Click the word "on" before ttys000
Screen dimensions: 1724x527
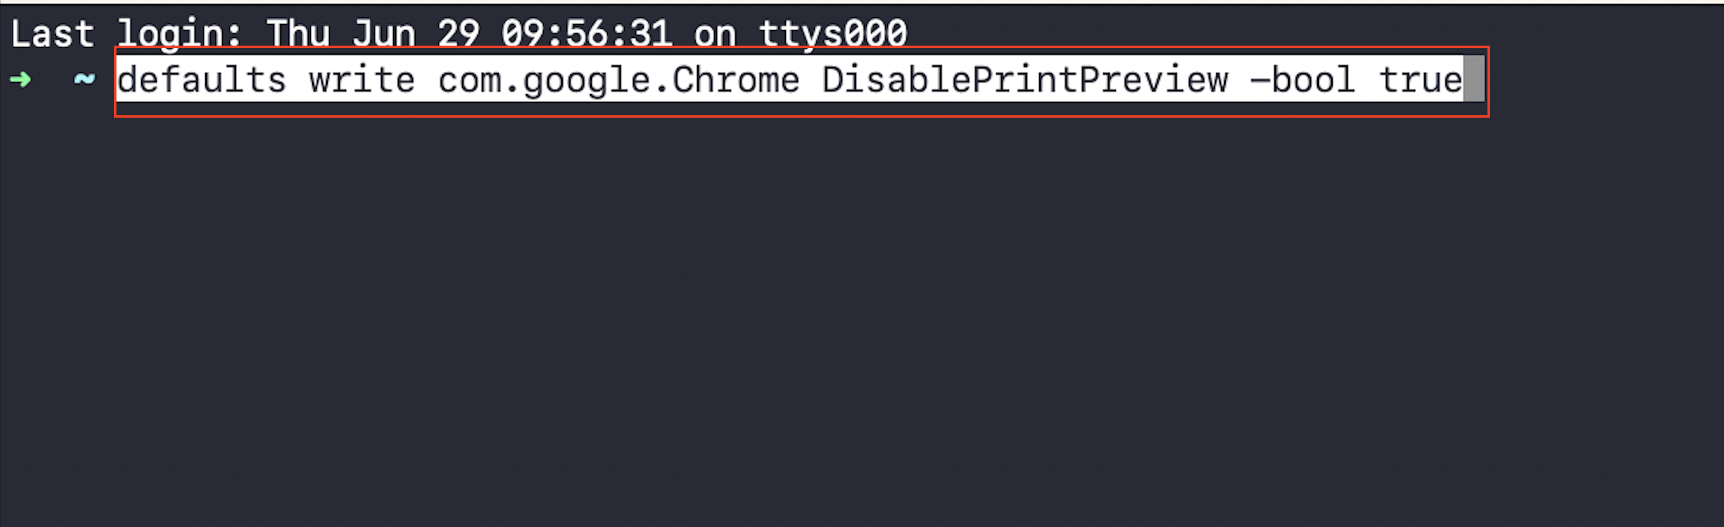(x=715, y=34)
